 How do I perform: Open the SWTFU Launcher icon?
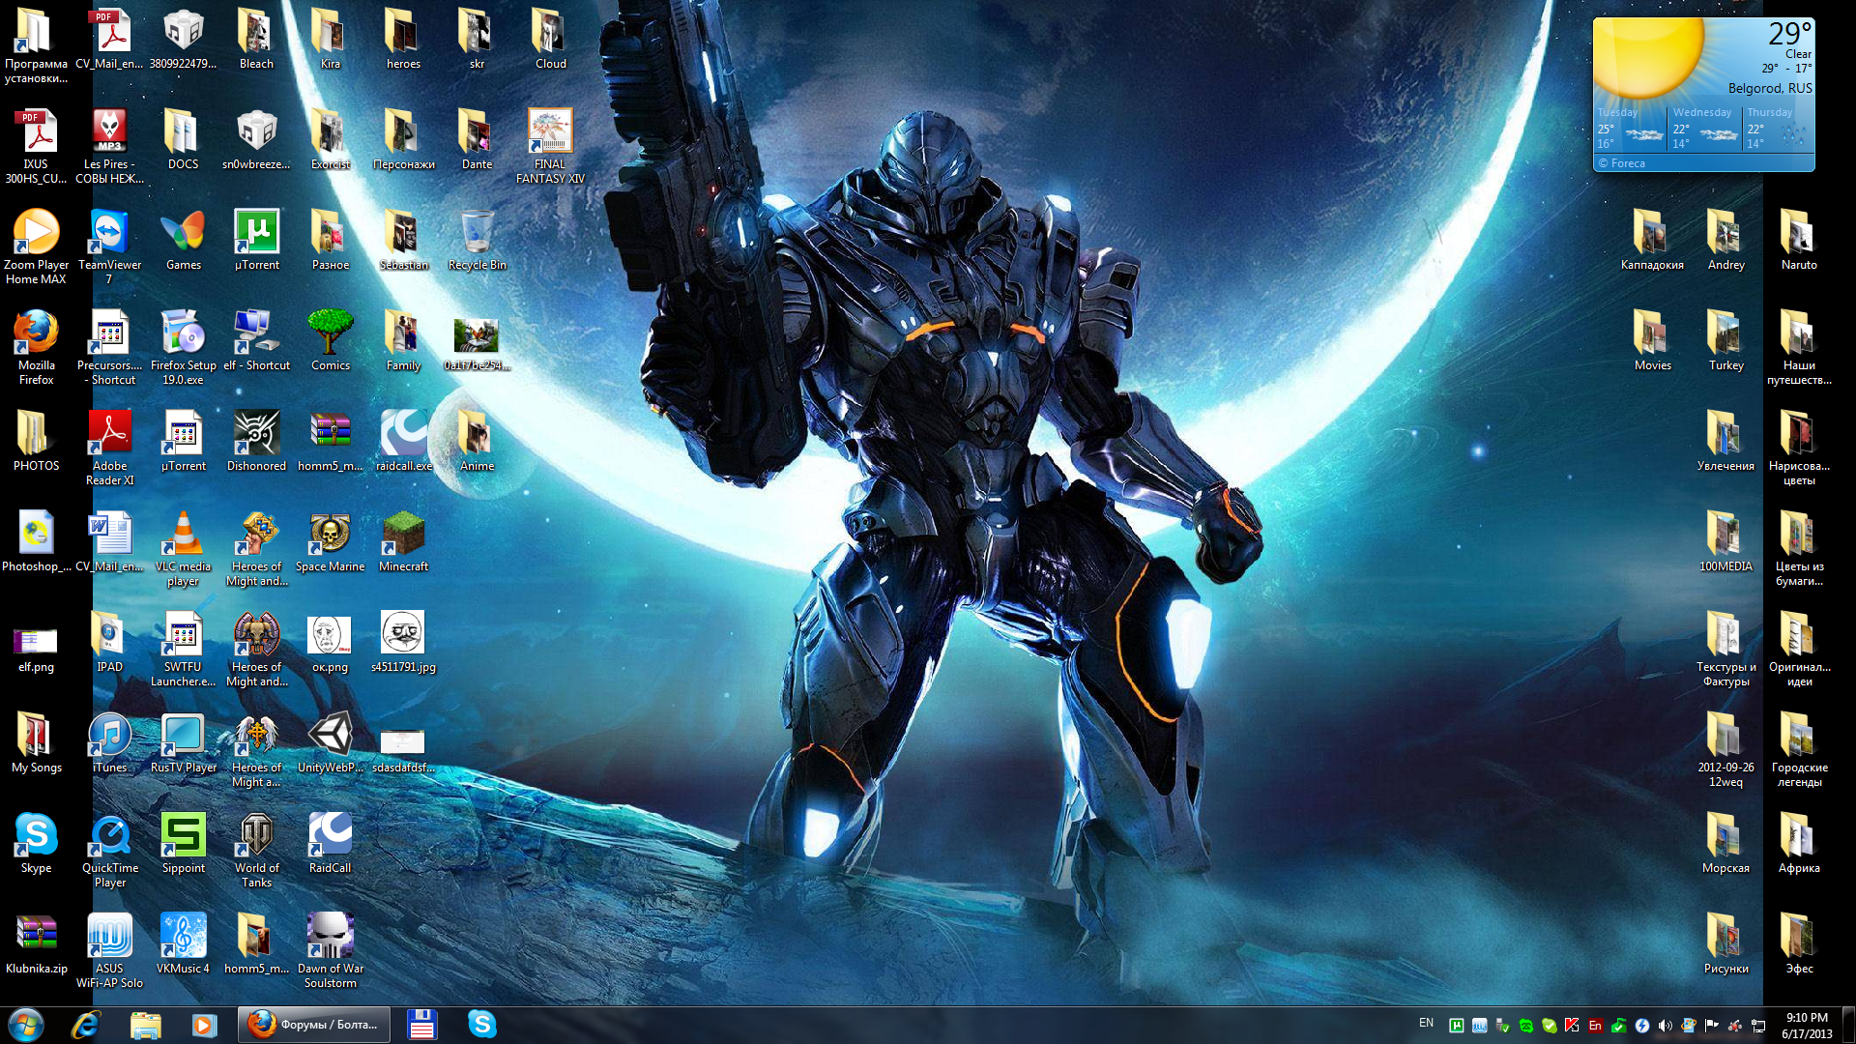(183, 634)
